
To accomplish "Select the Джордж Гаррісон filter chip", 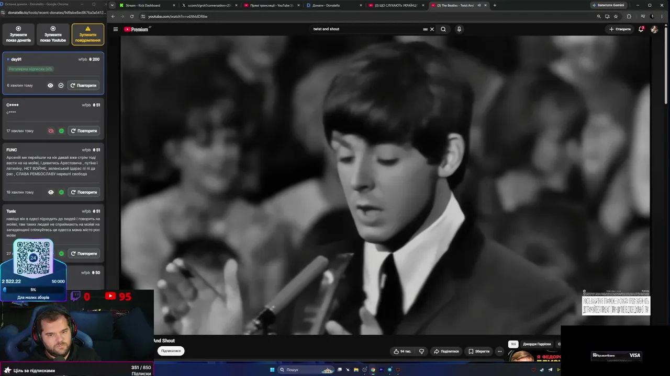I will pos(537,344).
